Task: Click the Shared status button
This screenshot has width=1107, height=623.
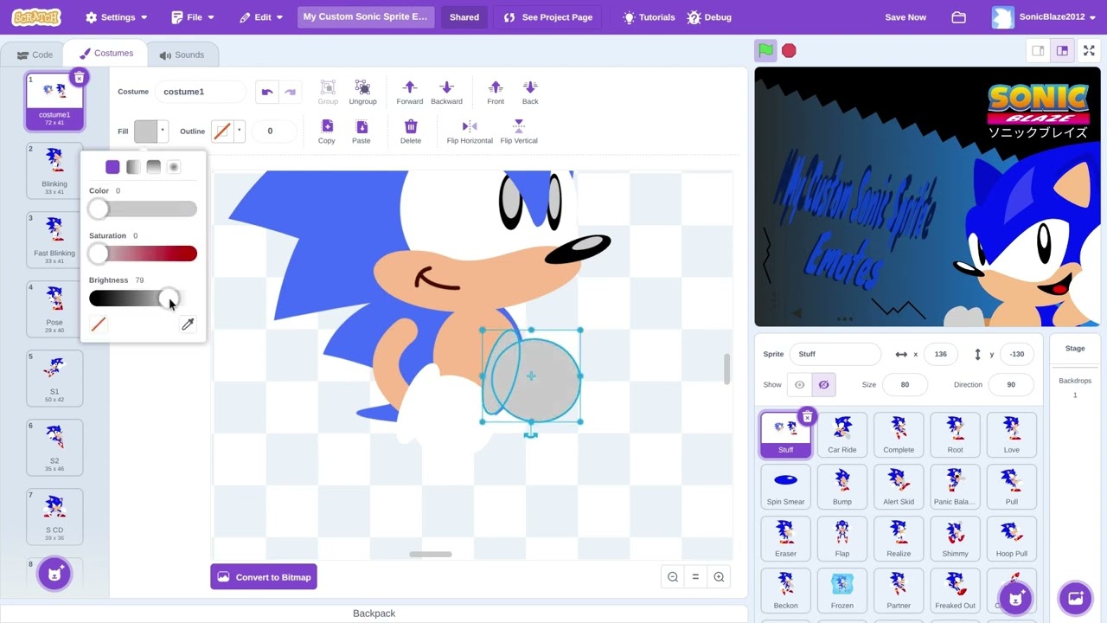Action: 464,17
